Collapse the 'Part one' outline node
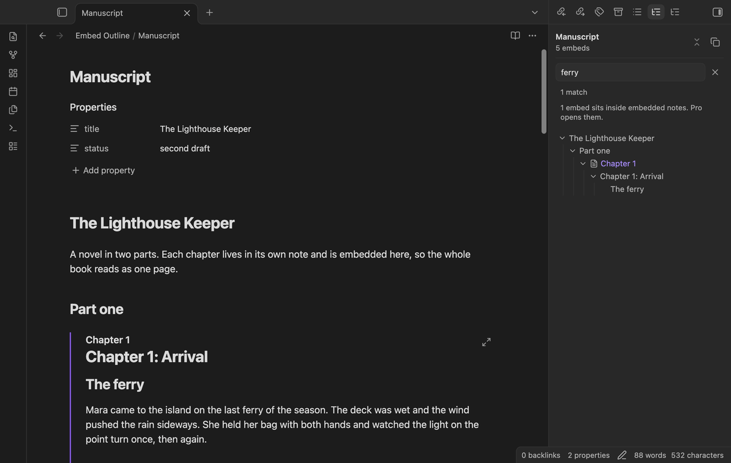This screenshot has width=731, height=463. point(573,151)
